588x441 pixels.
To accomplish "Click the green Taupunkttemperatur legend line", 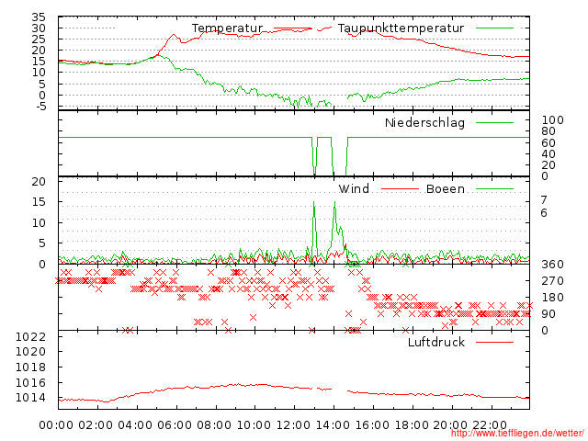I will coord(494,28).
